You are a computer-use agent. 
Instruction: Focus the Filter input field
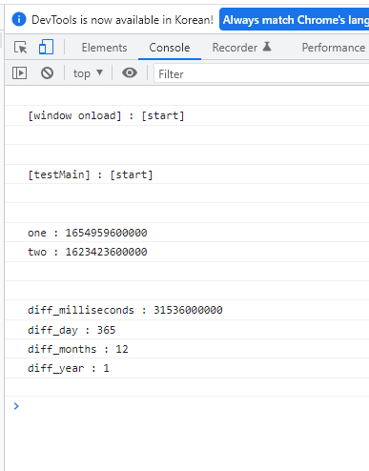pyautogui.click(x=261, y=73)
